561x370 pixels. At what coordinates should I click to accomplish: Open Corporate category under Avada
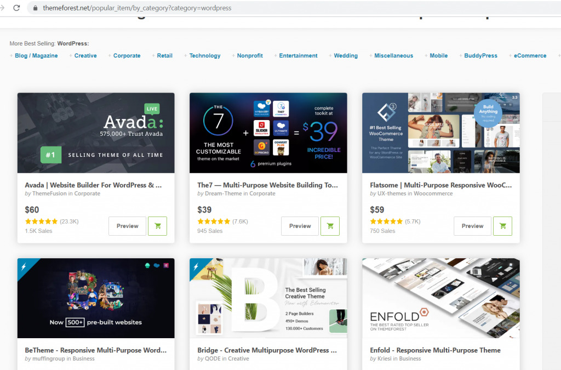click(x=87, y=193)
